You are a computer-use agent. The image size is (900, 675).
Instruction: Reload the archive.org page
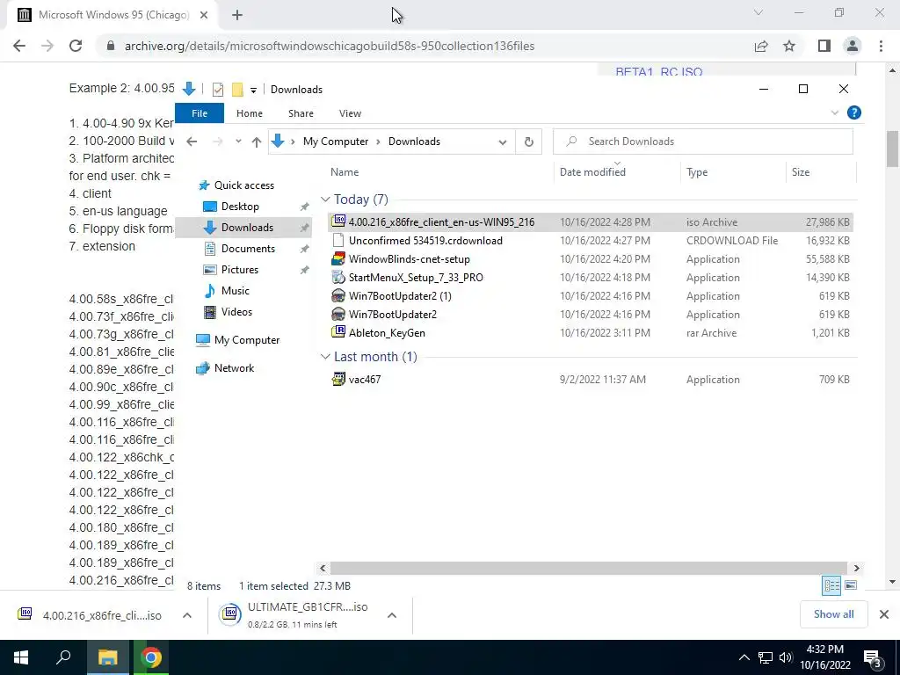pyautogui.click(x=76, y=46)
